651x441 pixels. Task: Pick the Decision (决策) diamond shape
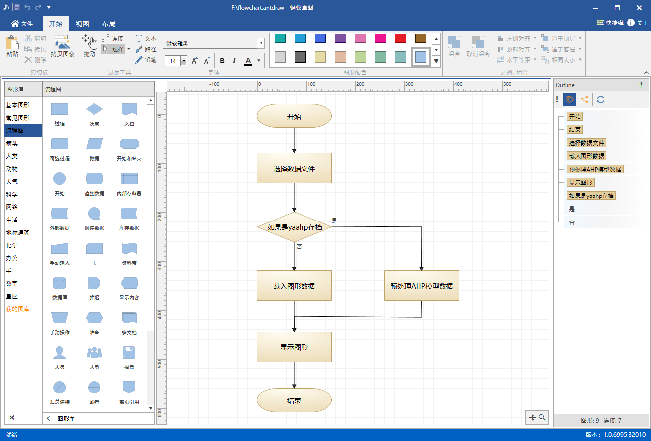(x=94, y=109)
